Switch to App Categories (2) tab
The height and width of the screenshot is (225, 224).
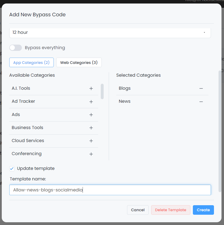click(31, 62)
